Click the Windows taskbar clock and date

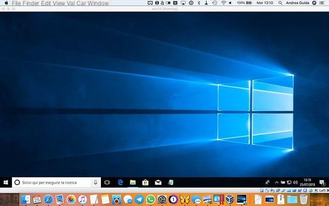click(x=307, y=182)
